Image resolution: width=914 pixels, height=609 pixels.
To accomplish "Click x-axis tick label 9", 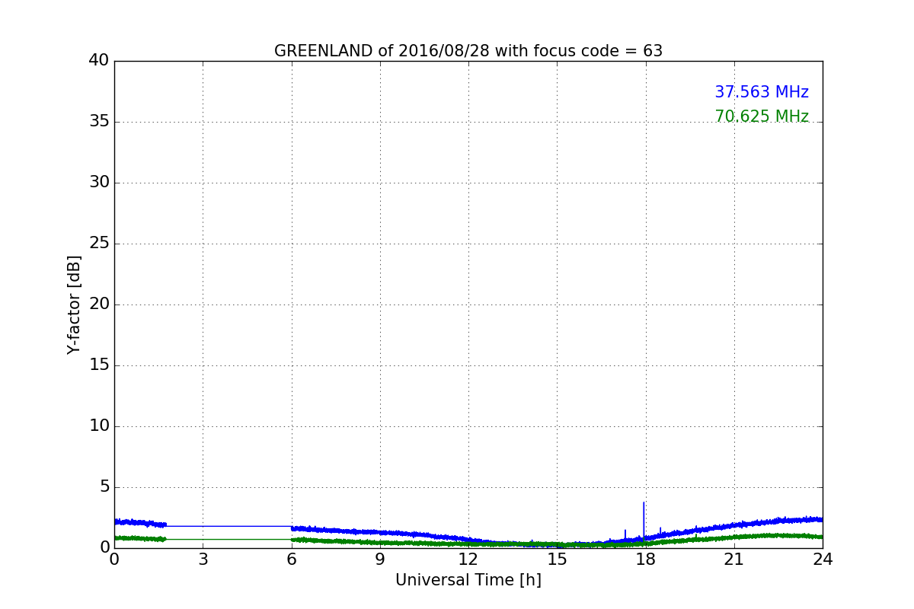I will click(380, 560).
